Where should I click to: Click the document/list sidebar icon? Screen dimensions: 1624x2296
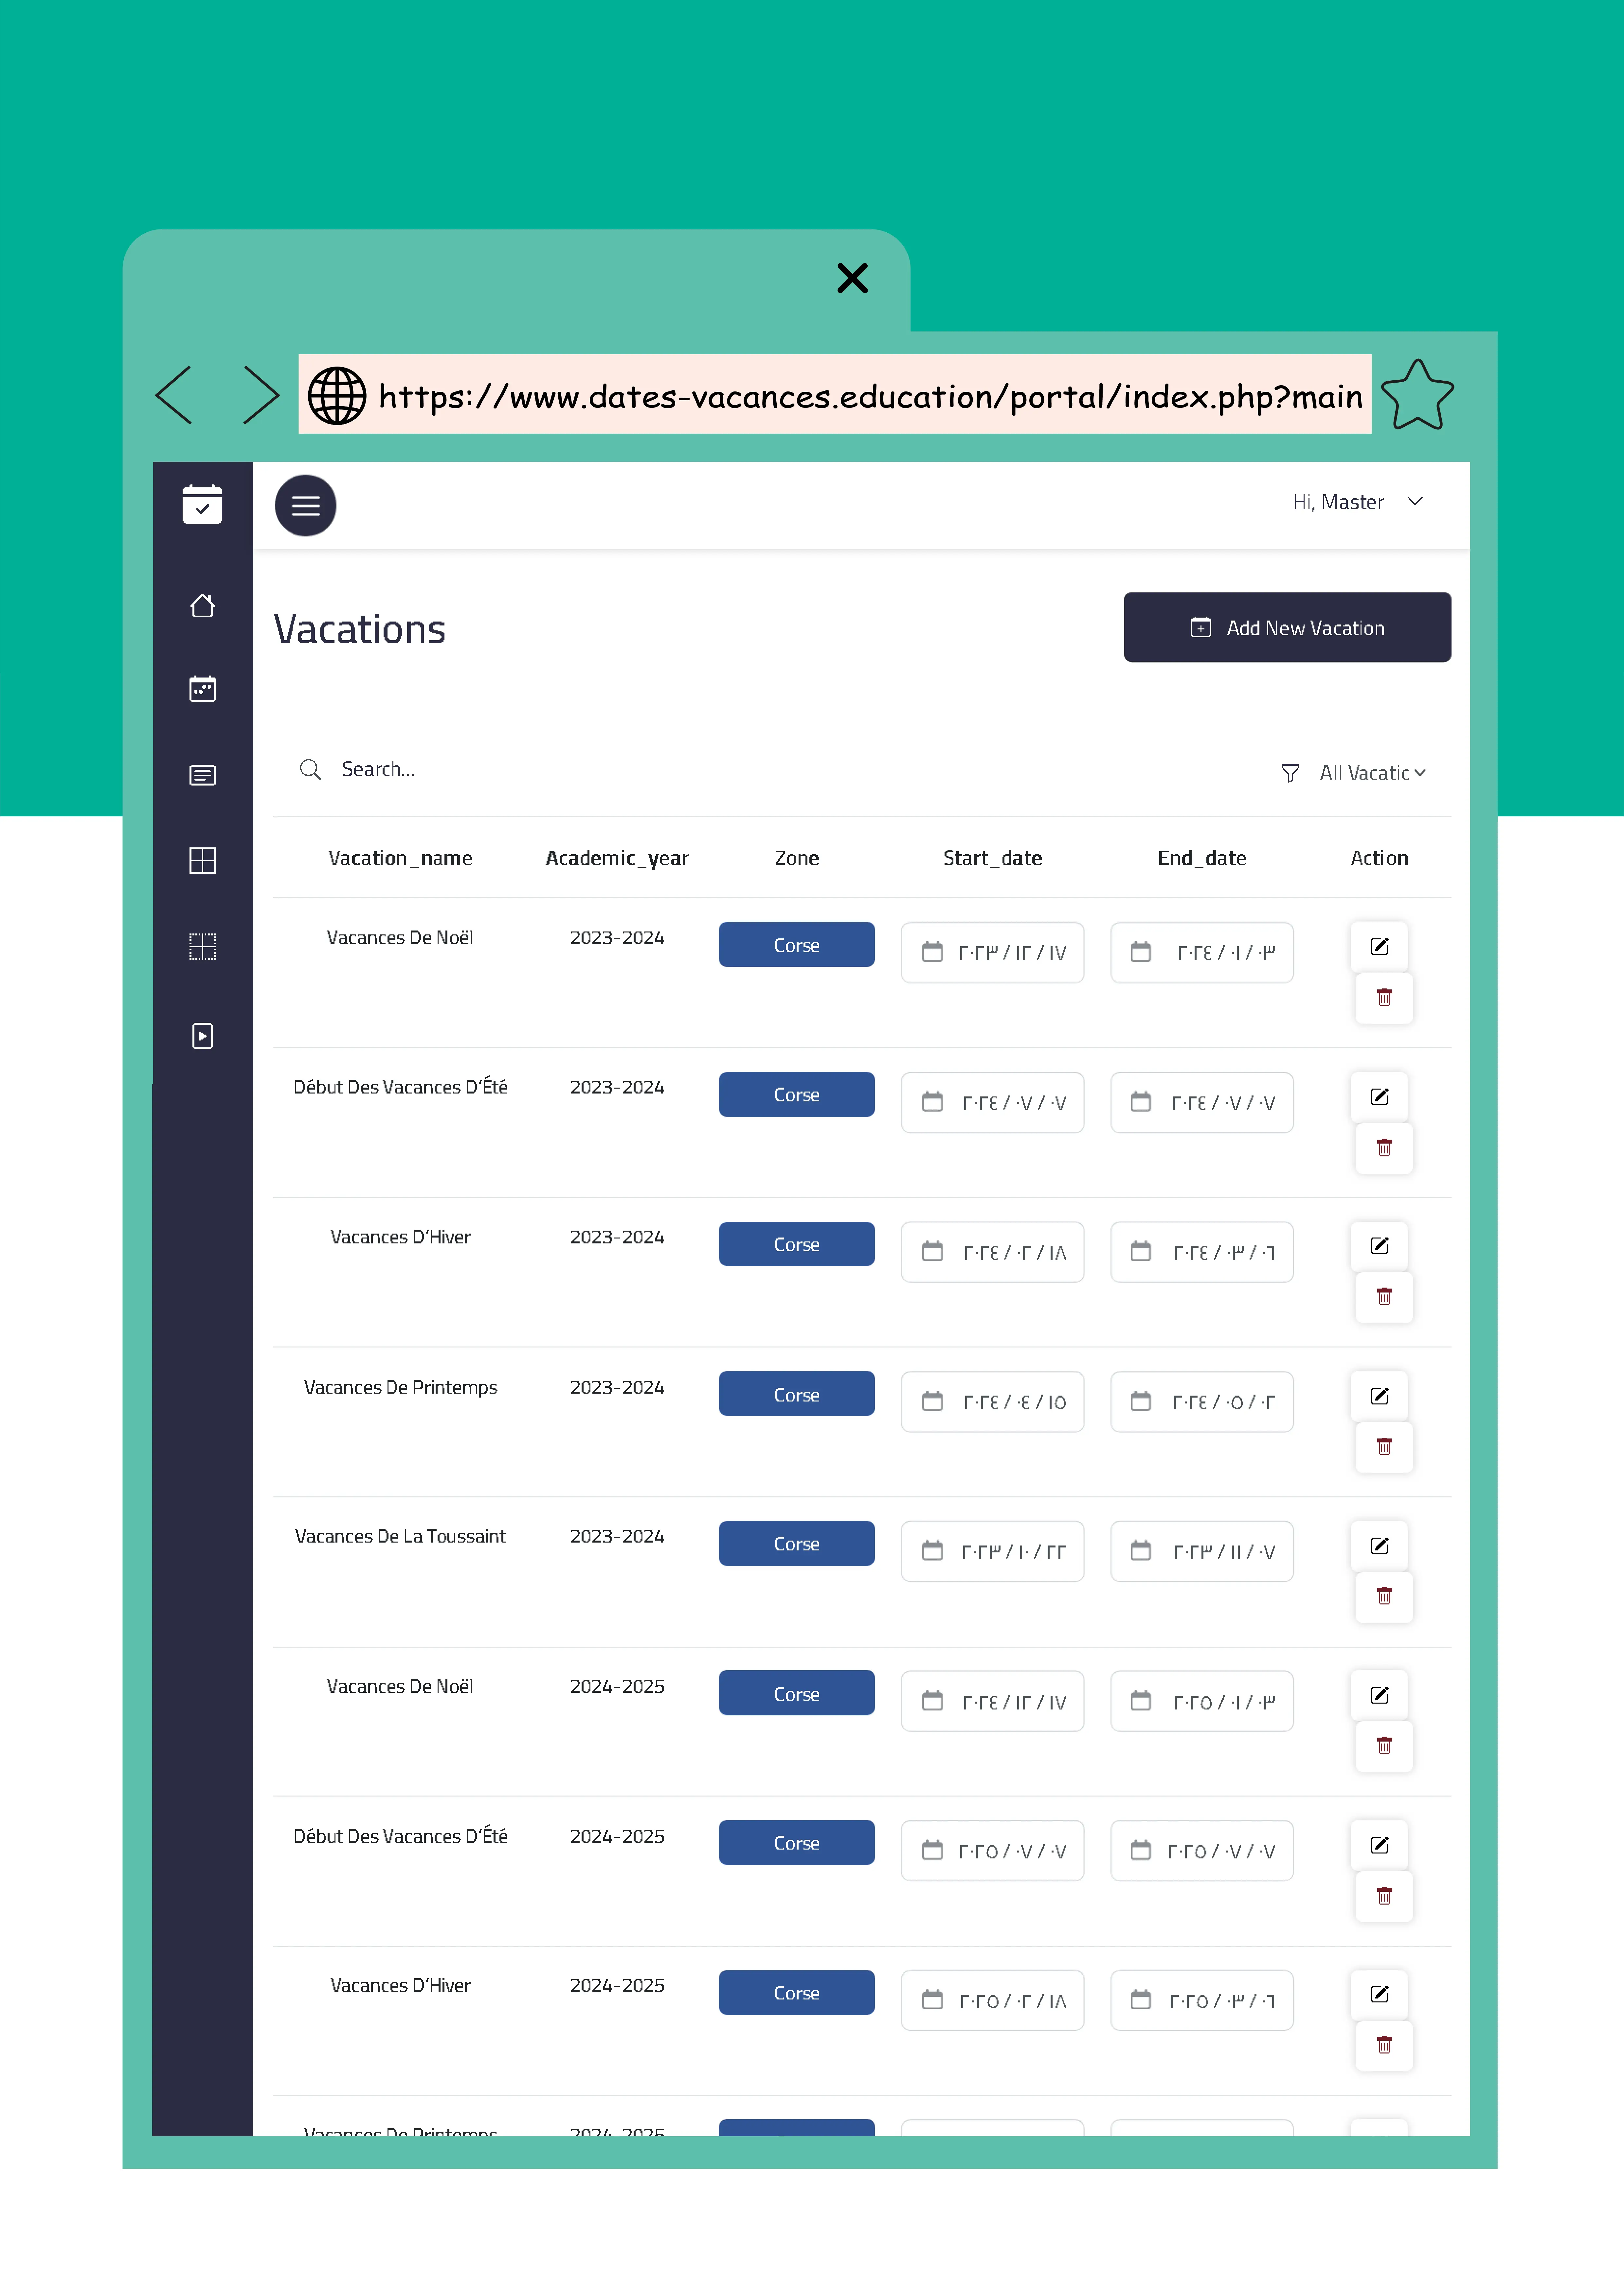tap(204, 775)
